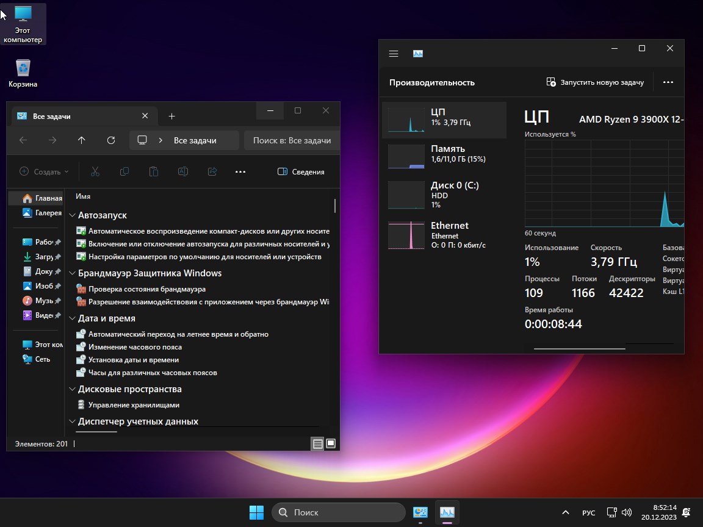Collapse the Автозапуск group

(72, 215)
